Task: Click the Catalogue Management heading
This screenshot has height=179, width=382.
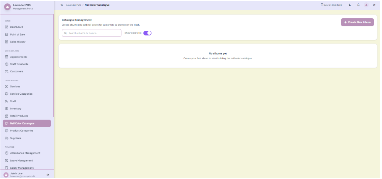Action: pyautogui.click(x=77, y=20)
